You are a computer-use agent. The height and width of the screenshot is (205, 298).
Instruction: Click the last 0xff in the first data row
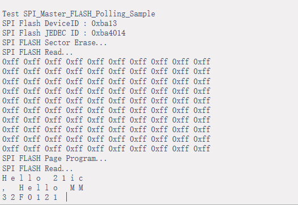[202, 62]
